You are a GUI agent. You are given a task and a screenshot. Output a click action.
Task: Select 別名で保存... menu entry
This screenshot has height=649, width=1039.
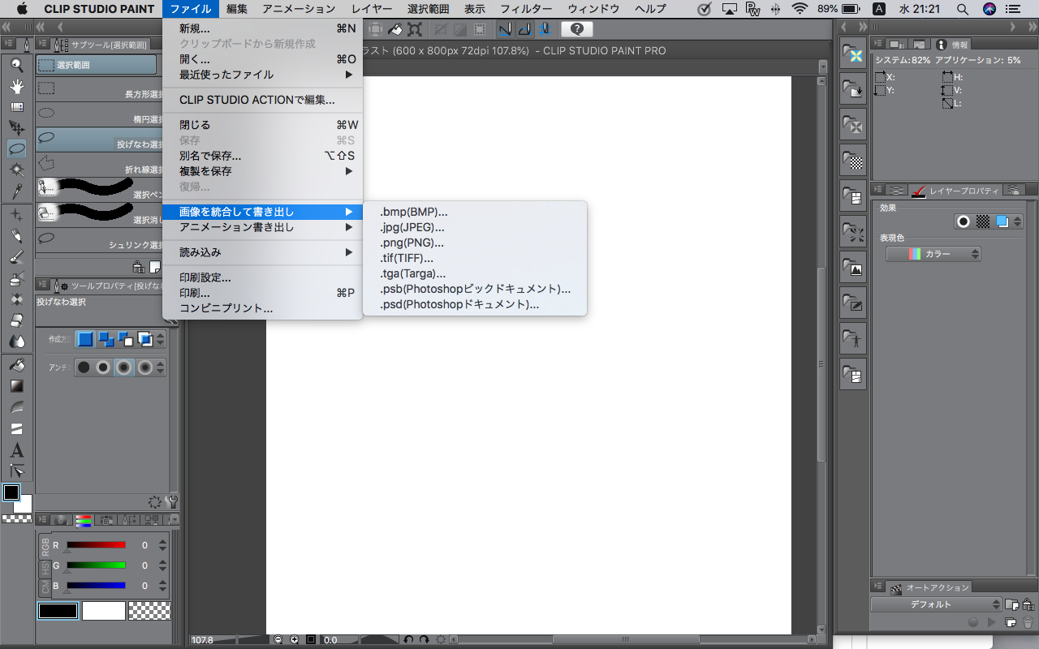click(262, 156)
